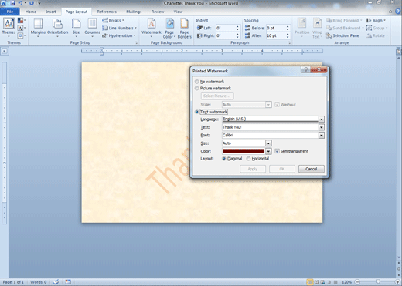Screen dimensions: 402x286
Task: Click the ruler tab selector icon
Action: 5,51
